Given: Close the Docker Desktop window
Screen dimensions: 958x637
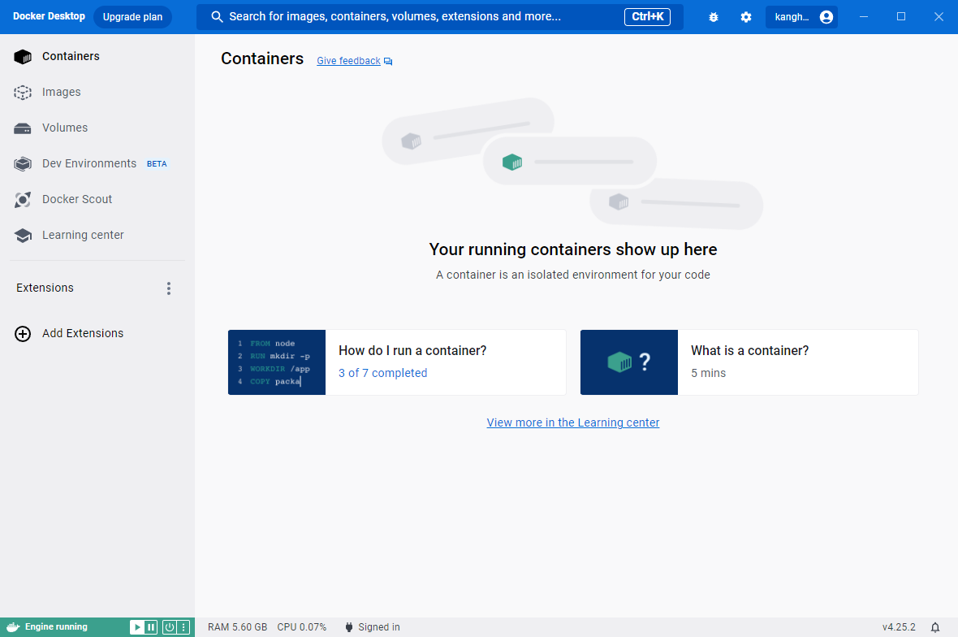Looking at the screenshot, I should point(939,16).
